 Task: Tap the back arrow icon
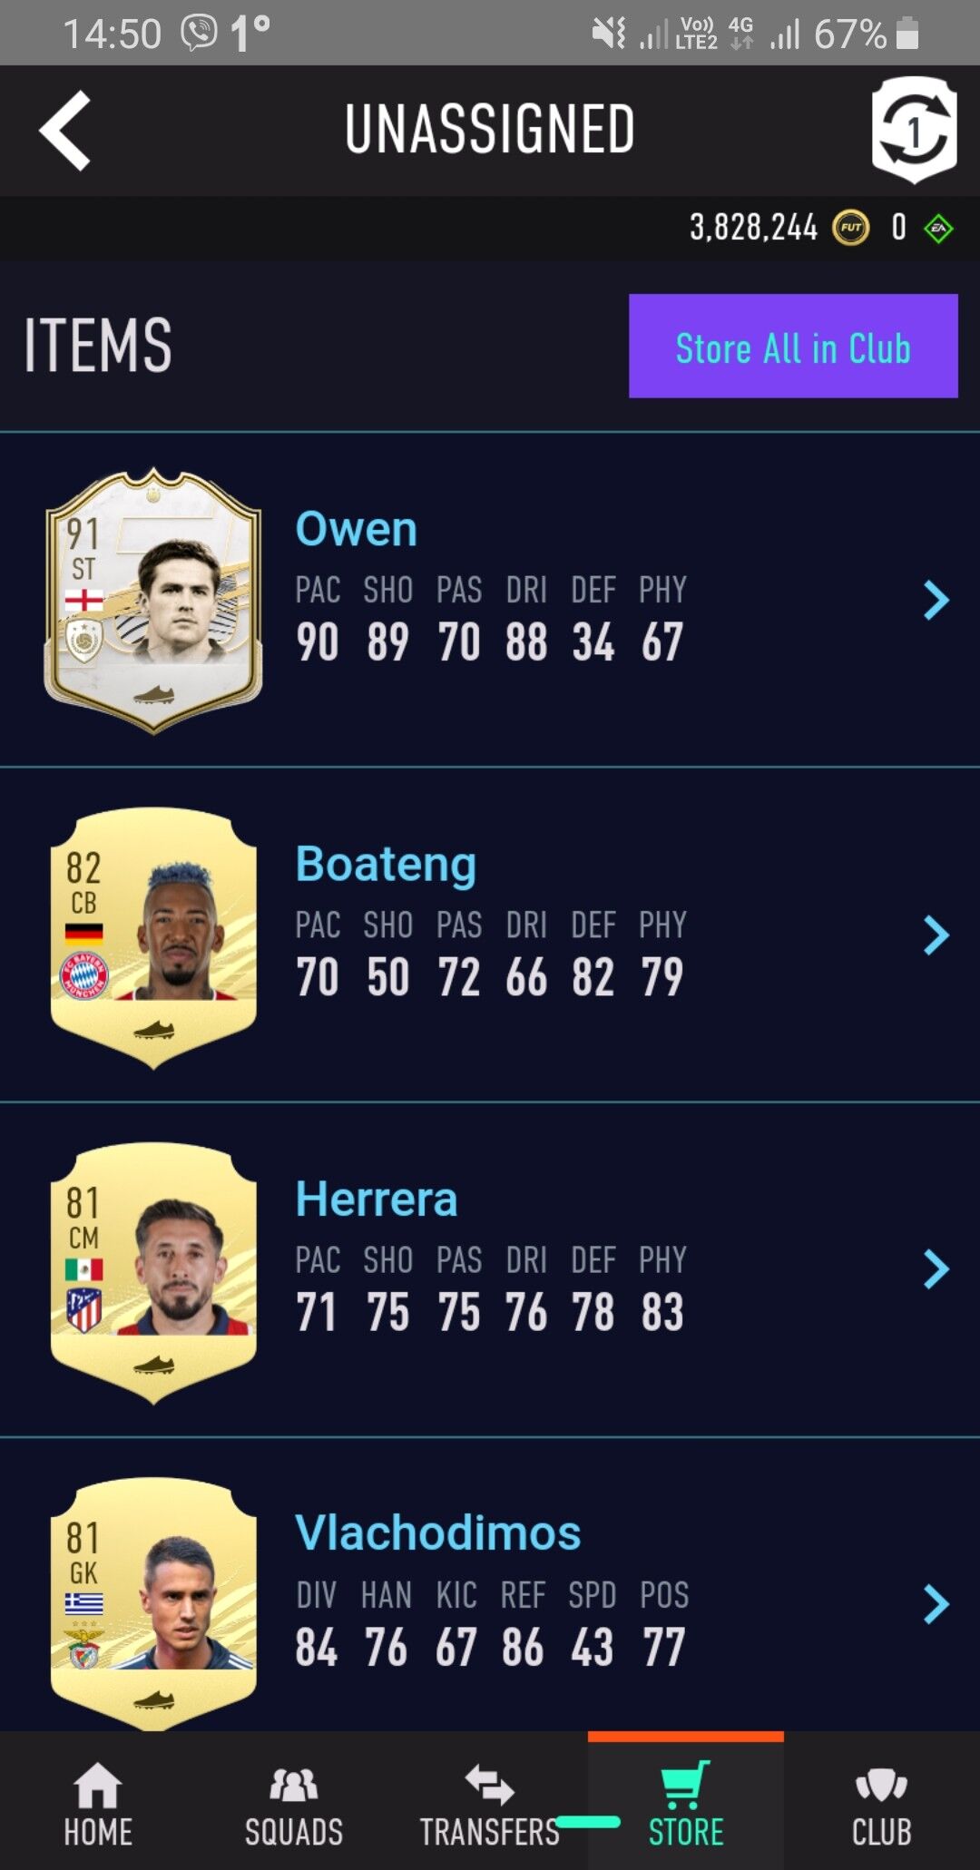(x=65, y=131)
